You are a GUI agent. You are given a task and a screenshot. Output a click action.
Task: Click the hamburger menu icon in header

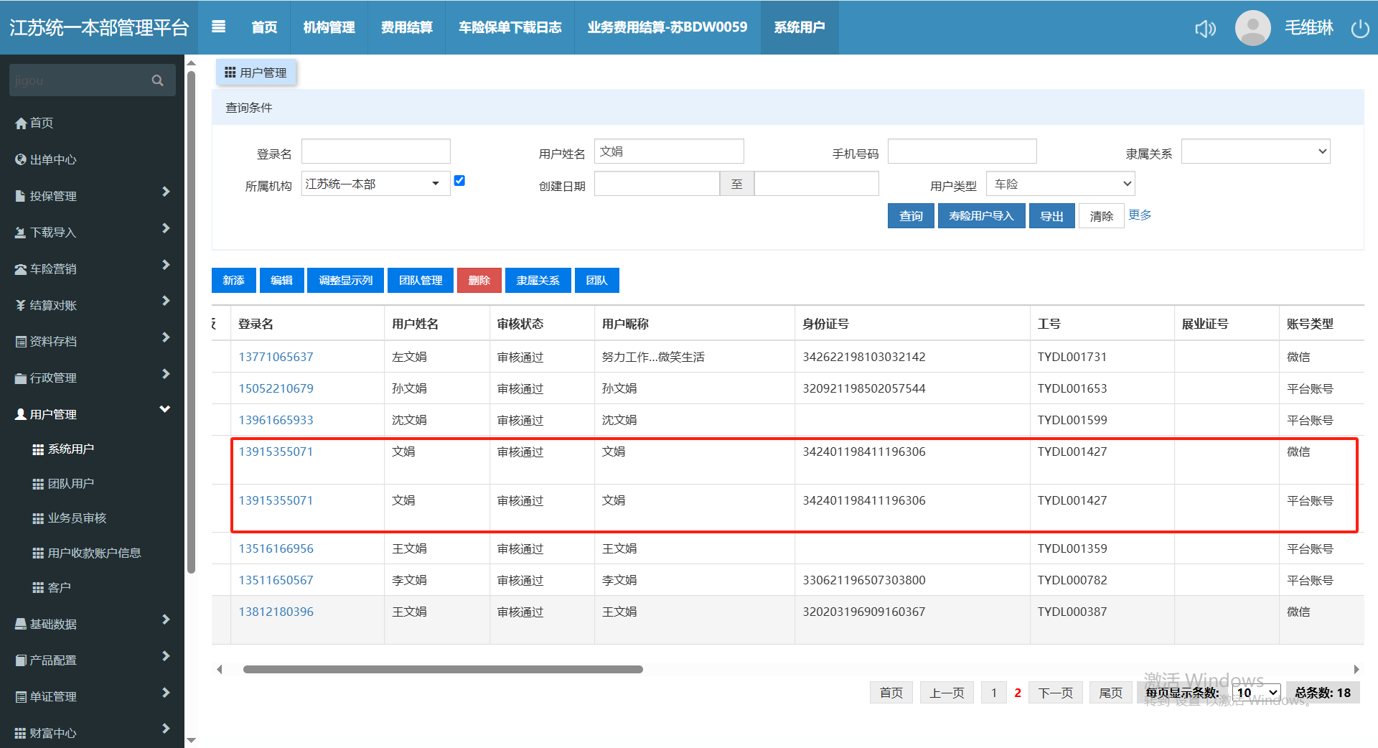pyautogui.click(x=219, y=27)
